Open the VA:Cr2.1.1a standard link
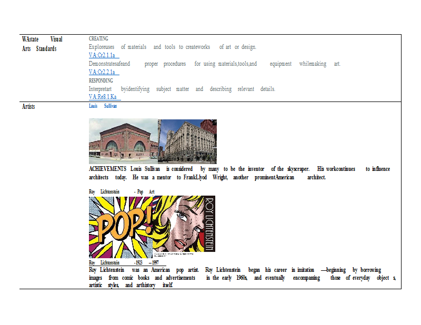 click(104, 55)
